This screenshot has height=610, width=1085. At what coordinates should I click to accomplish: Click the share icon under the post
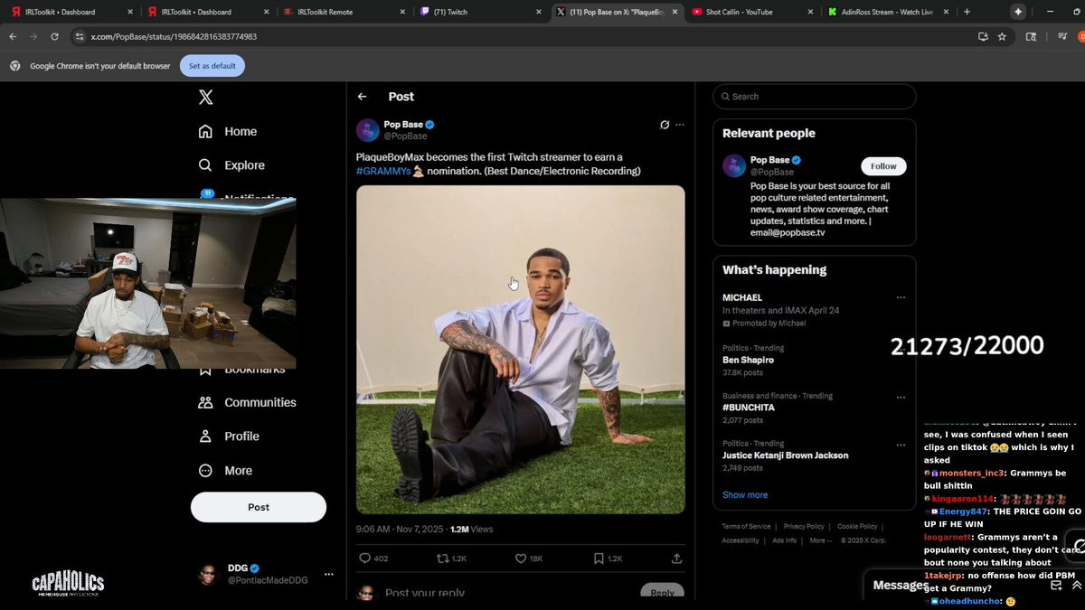coord(676,558)
